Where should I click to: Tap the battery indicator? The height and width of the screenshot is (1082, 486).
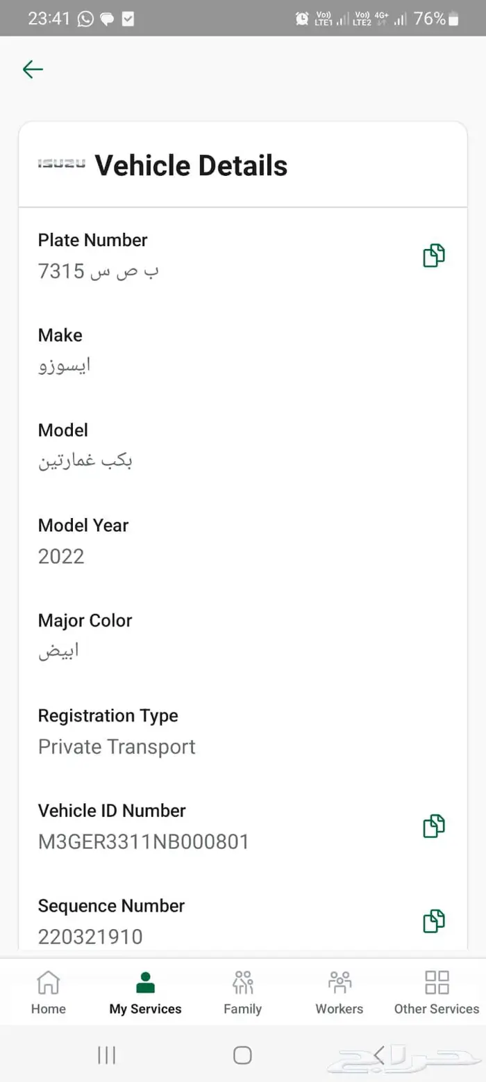(453, 19)
